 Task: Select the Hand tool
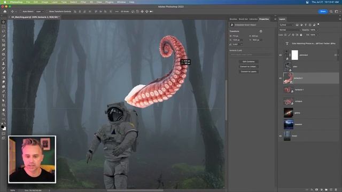tap(4, 110)
